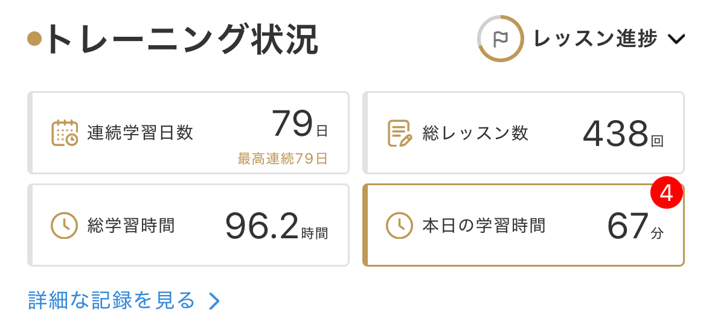Click the 96.2時間 total time value

[x=277, y=226]
